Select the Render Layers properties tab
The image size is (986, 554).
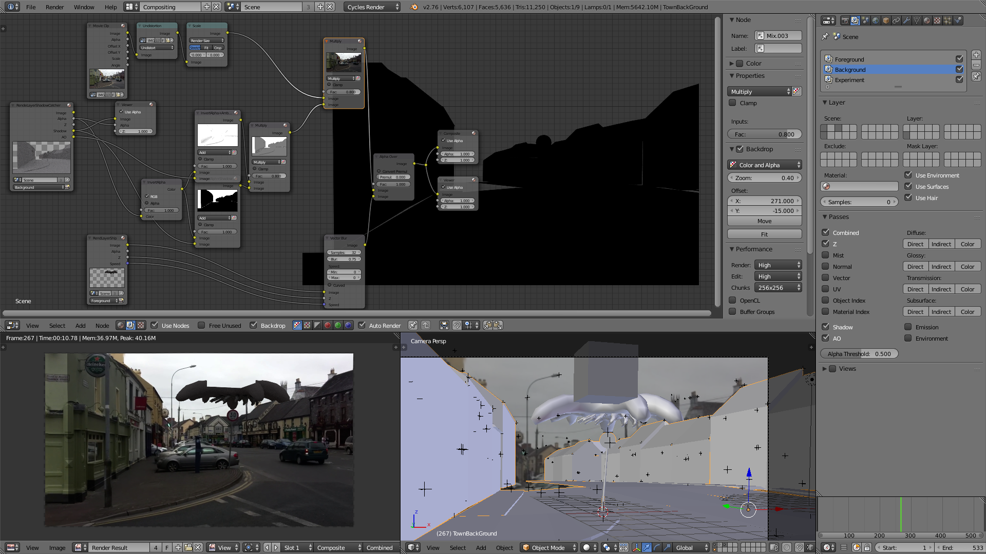[x=855, y=21]
